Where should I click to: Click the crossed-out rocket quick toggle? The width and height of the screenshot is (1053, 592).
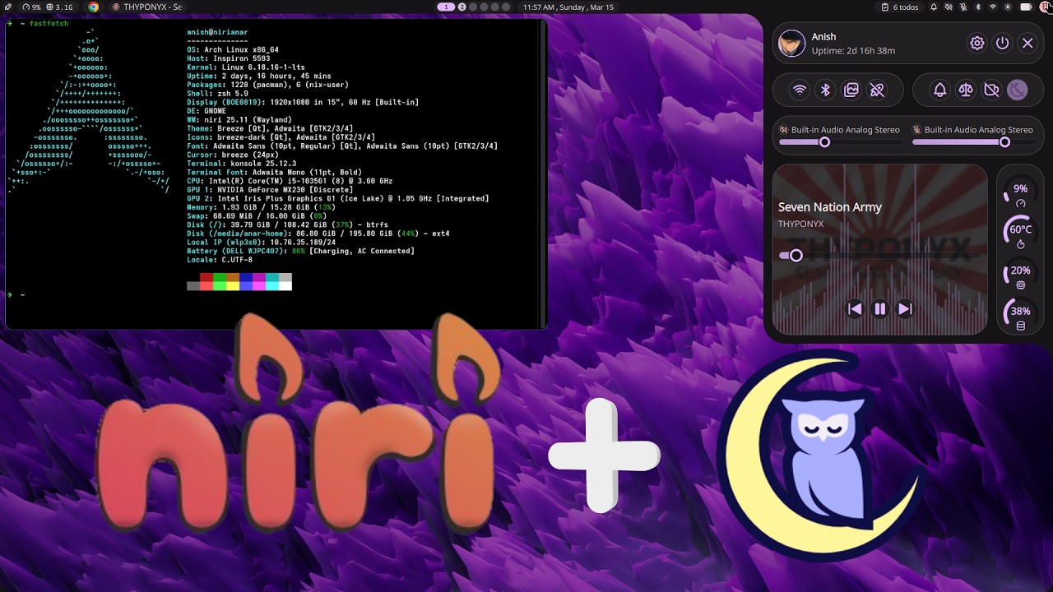(877, 90)
